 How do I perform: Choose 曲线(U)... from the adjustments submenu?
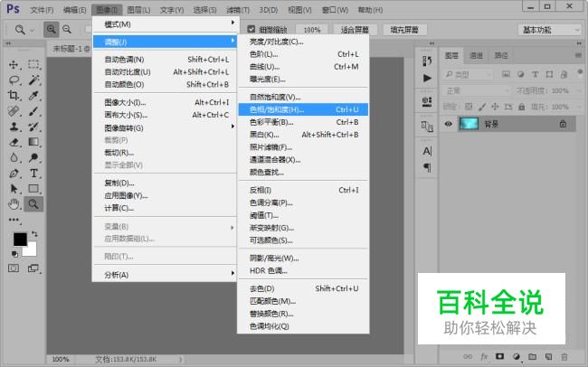pyautogui.click(x=303, y=67)
